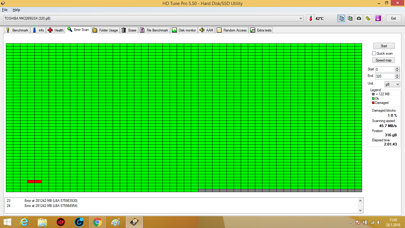This screenshot has width=405, height=228.
Task: Decrease End value with down arrow
Action: [x=397, y=77]
